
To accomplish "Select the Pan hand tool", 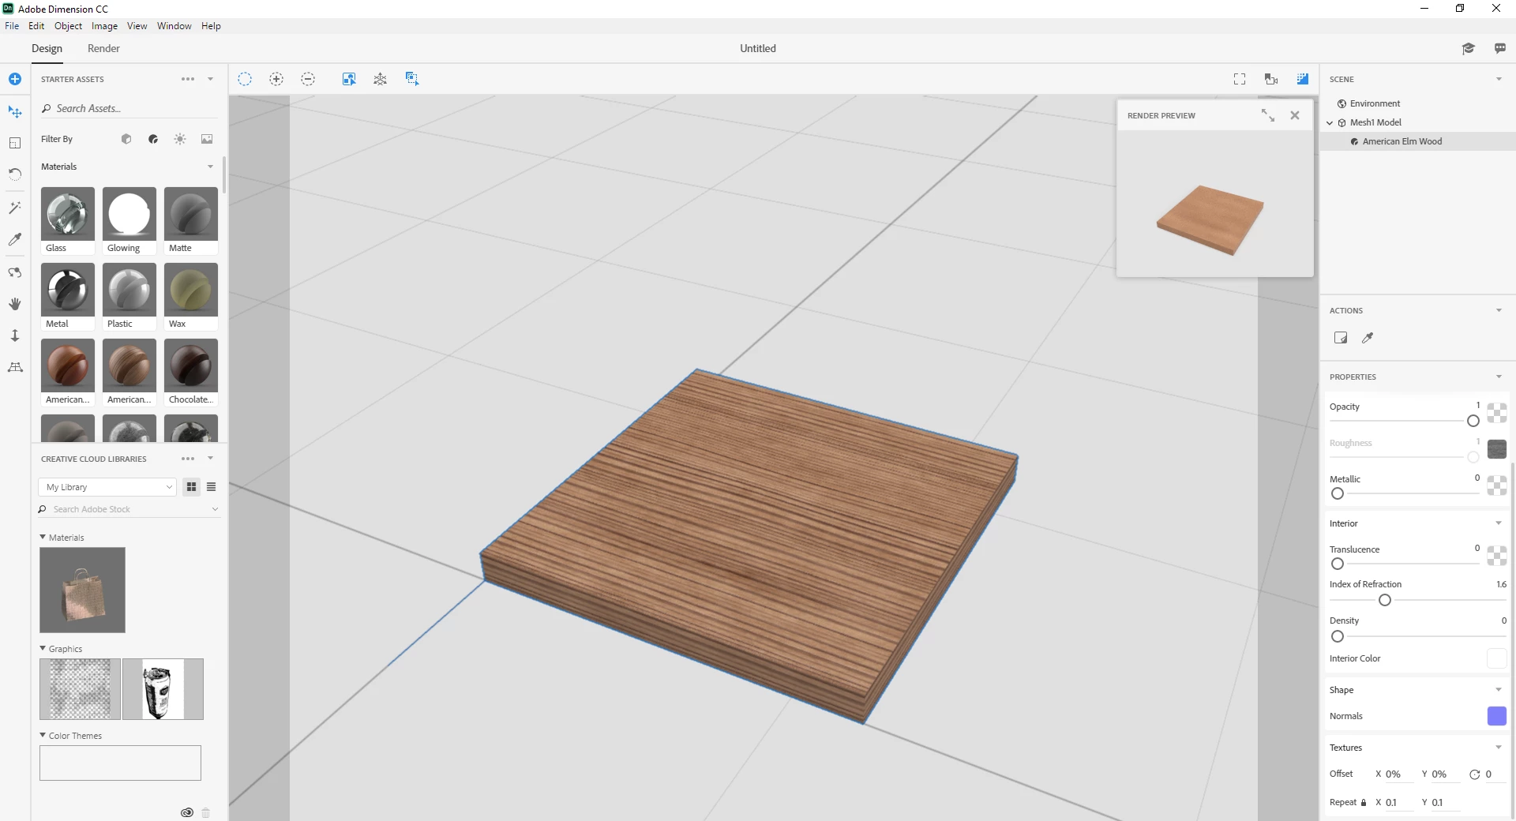I will pos(15,304).
